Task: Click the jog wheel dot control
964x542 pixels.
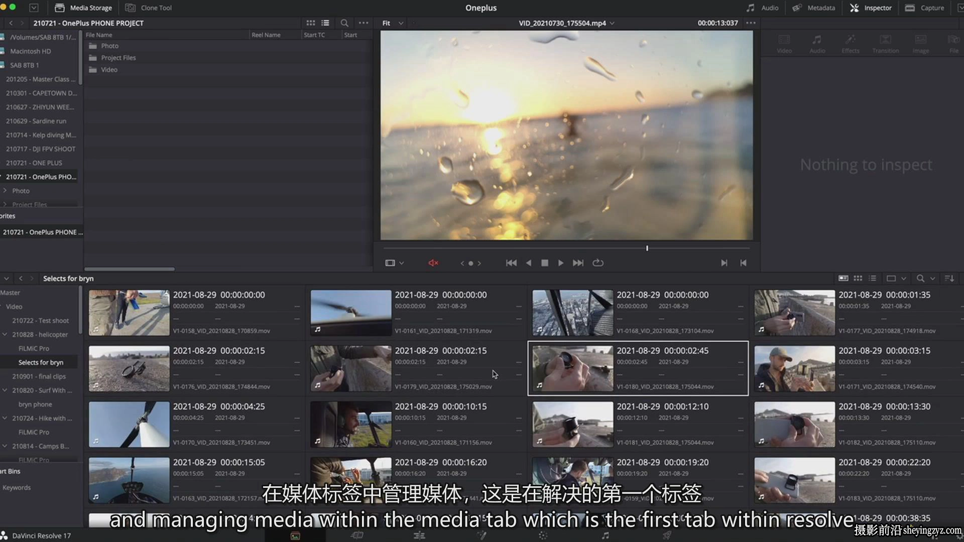Action: pos(470,263)
